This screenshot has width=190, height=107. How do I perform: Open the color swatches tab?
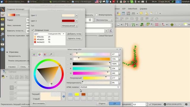tap(45, 54)
